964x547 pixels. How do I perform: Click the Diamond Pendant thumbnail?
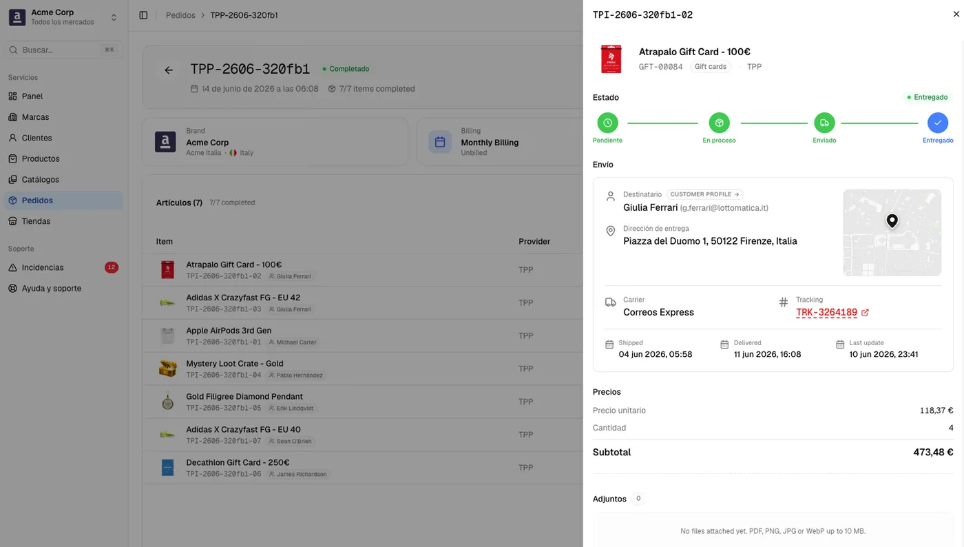point(167,402)
